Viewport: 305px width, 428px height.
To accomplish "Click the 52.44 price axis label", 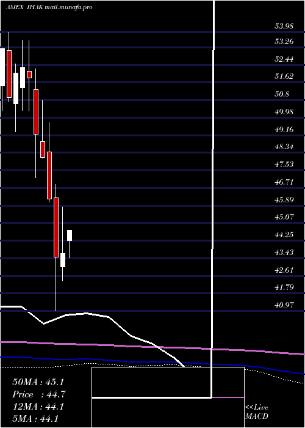I will [284, 59].
